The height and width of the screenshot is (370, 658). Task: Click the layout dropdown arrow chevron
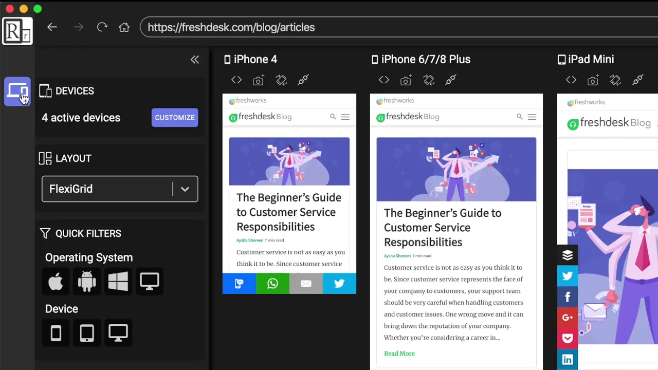pos(185,189)
